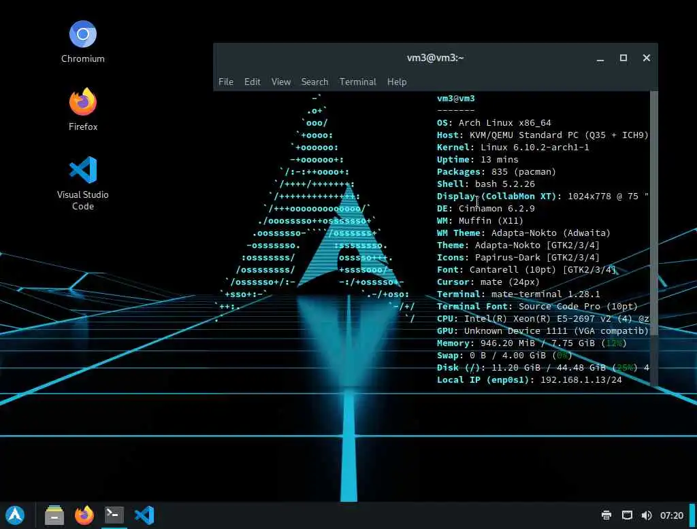Click the vm3@vm3:~ window title bar

435,58
